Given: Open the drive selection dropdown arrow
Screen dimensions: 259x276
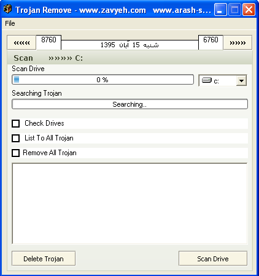Looking at the screenshot, I should (241, 80).
